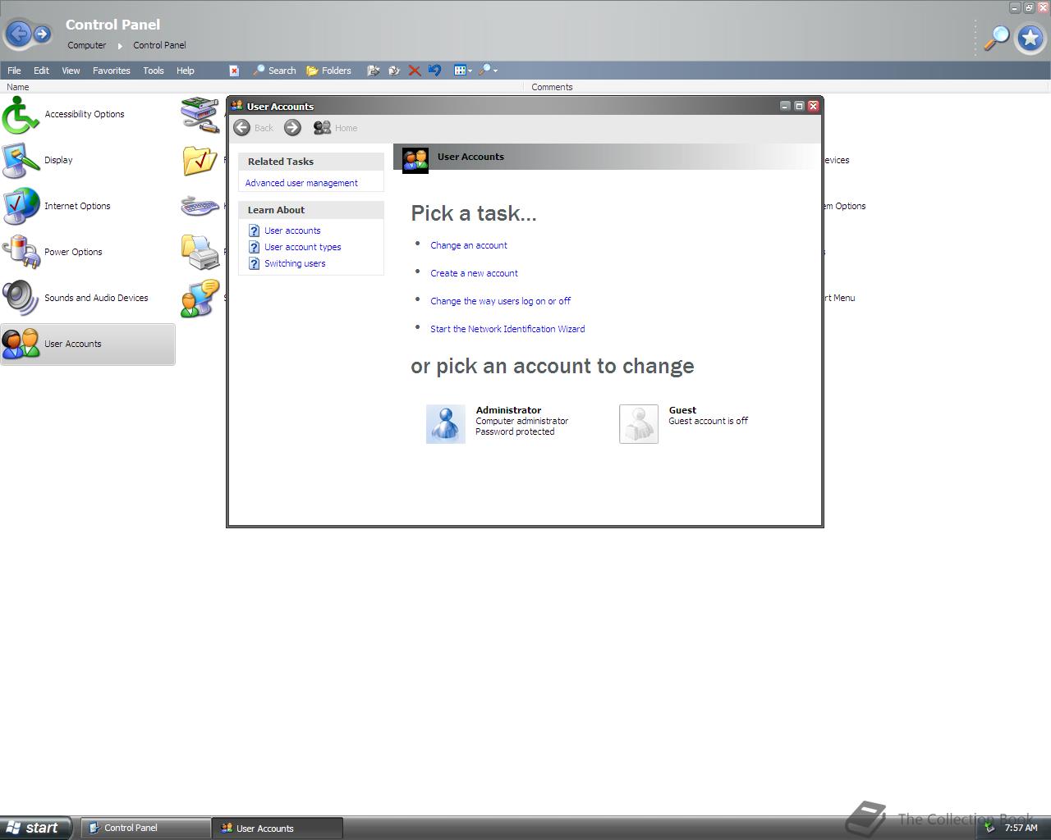Click Control Panel in breadcrumb path
This screenshot has height=840, width=1051.
159,45
